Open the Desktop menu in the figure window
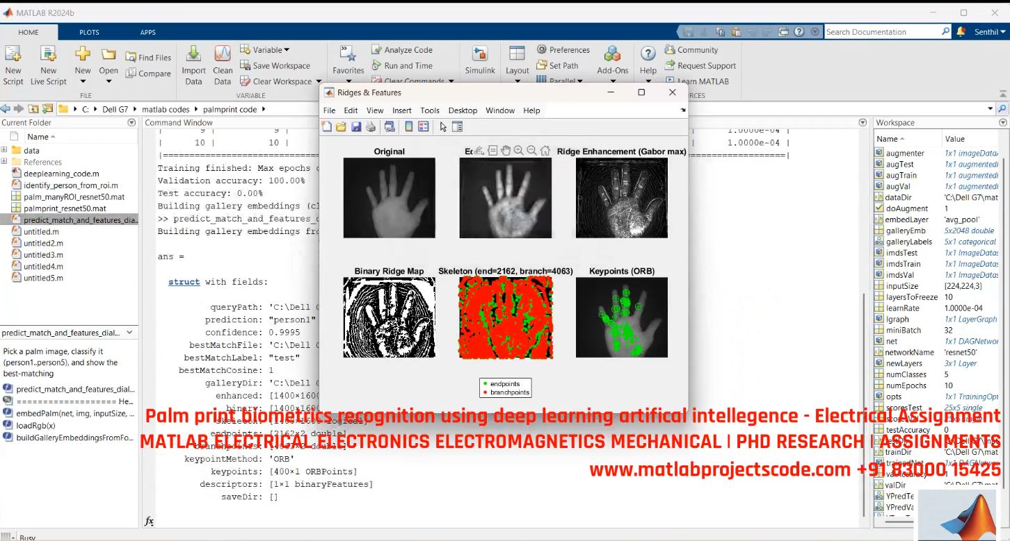 pos(463,110)
